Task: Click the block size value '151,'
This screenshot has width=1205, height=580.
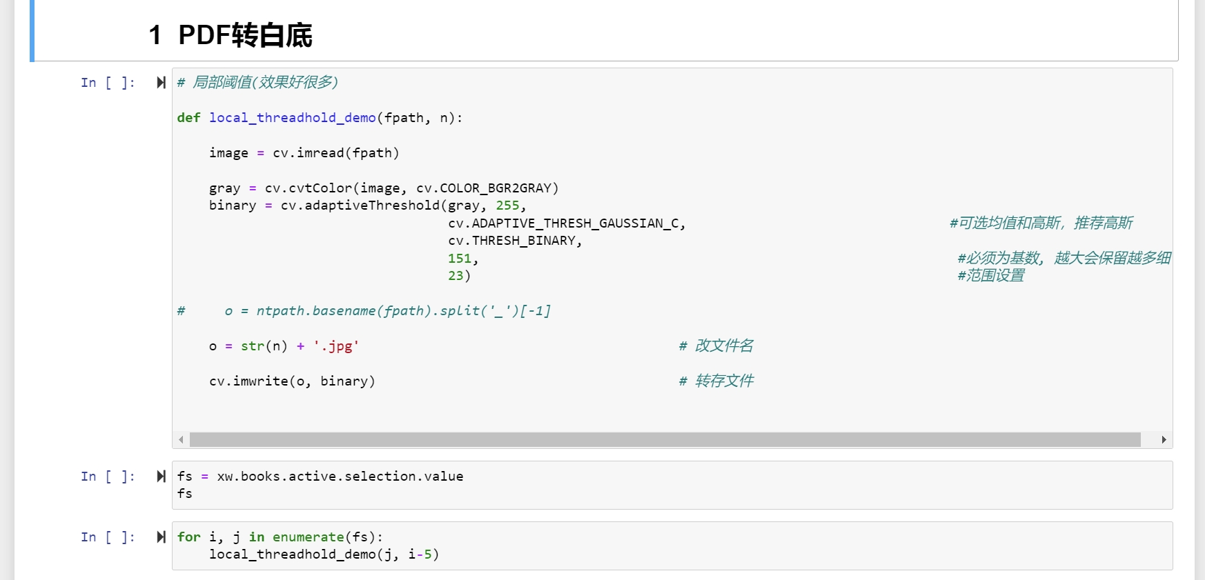Action: (x=463, y=259)
